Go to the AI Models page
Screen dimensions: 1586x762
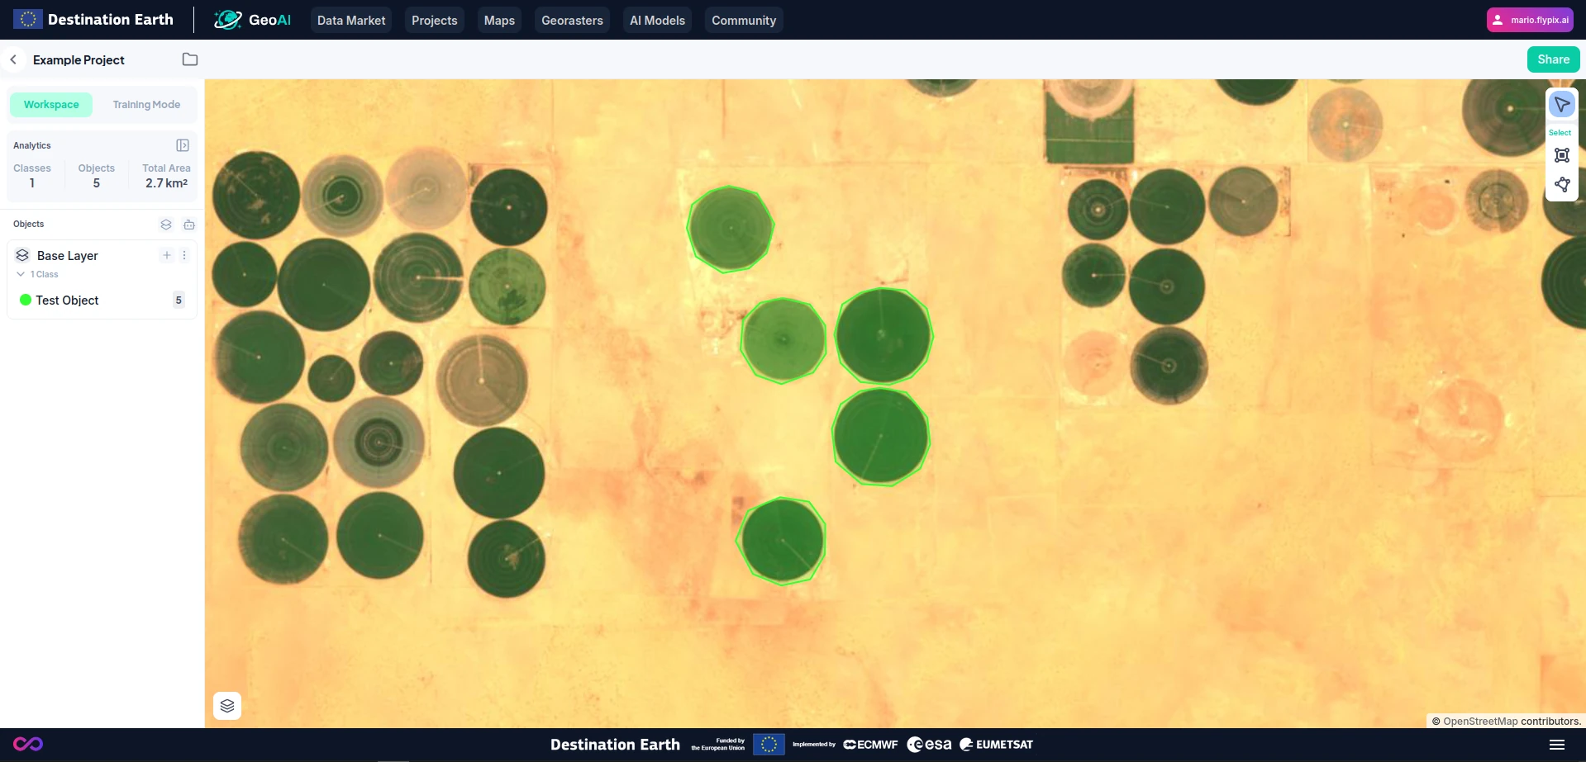pos(657,21)
